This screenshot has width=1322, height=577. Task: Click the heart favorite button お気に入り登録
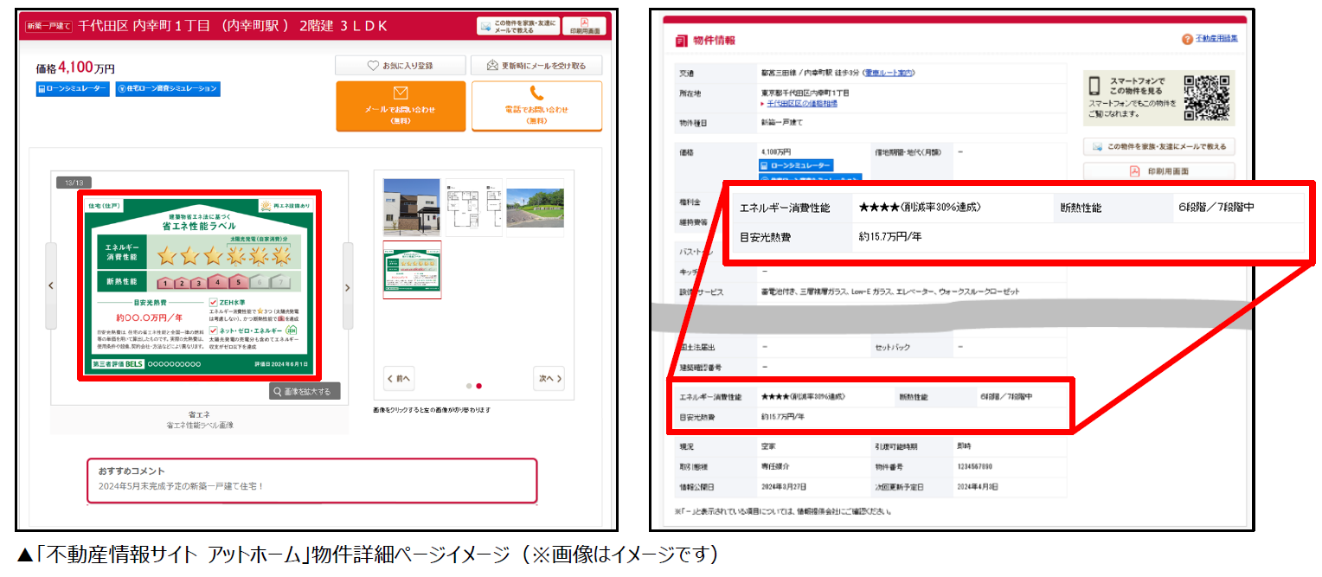pyautogui.click(x=400, y=66)
